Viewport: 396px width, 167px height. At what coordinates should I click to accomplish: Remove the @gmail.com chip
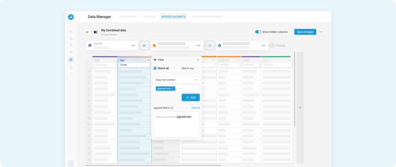click(173, 89)
